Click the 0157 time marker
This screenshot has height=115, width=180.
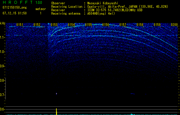[123, 25]
